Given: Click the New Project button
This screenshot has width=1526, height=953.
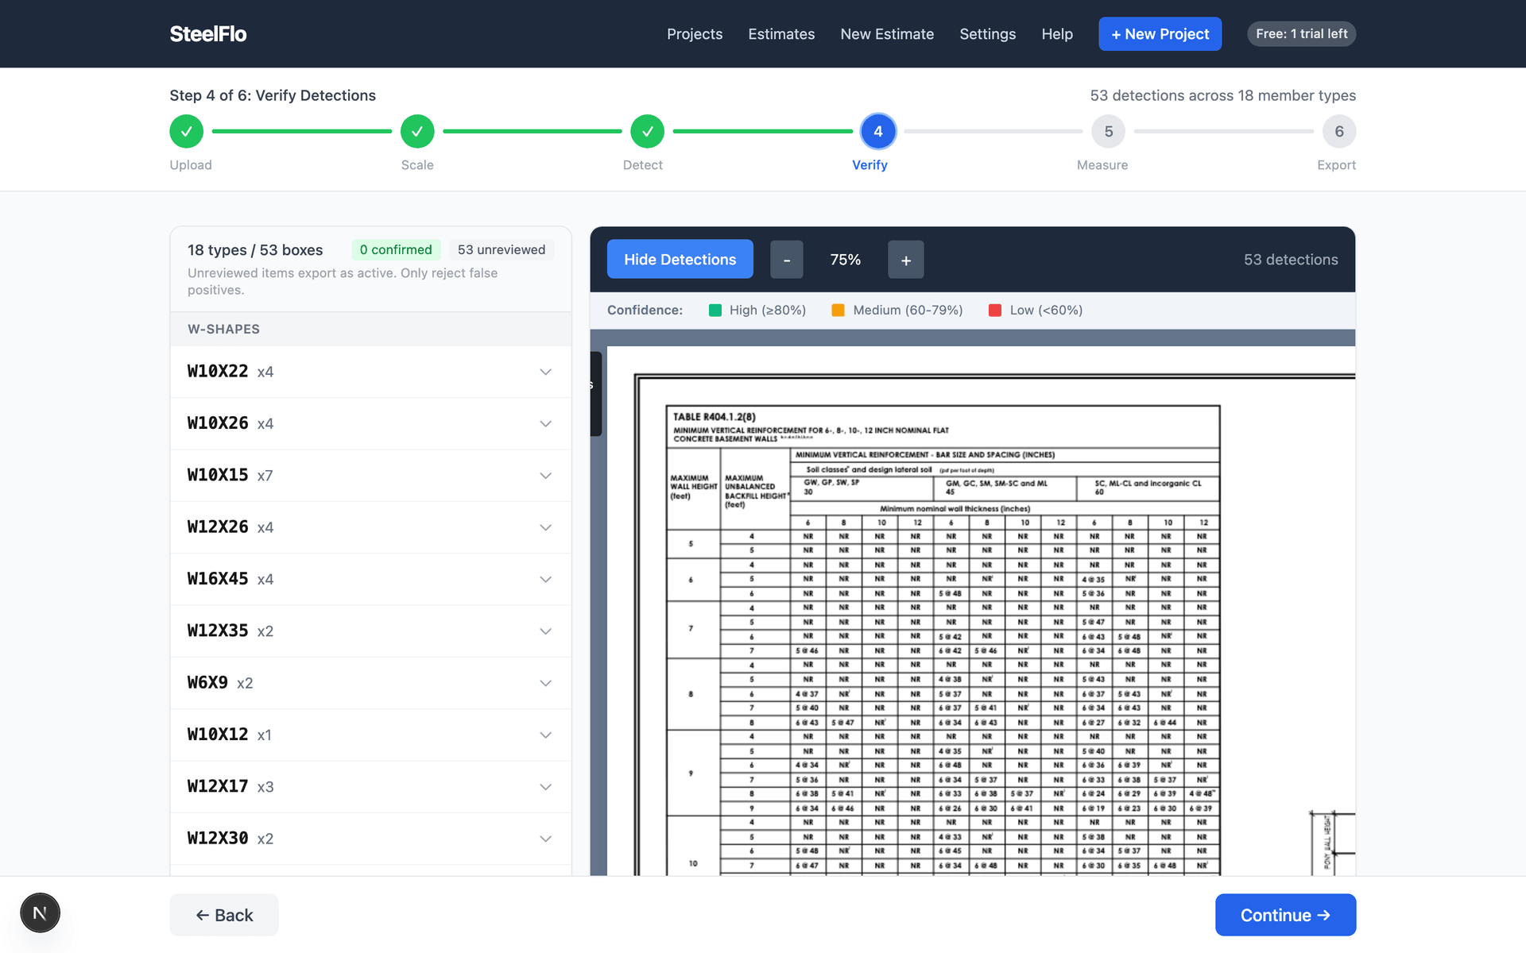Looking at the screenshot, I should [1160, 33].
